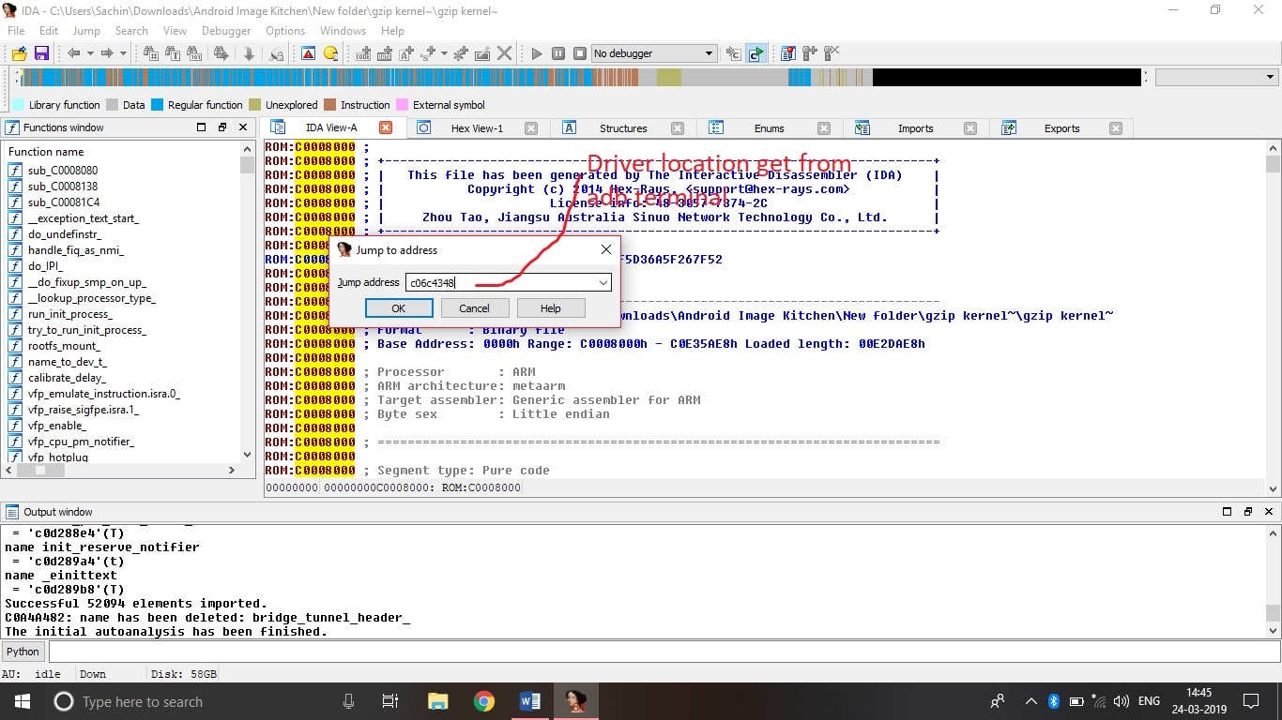Open the No debugger dropdown
1282x720 pixels.
[x=709, y=53]
